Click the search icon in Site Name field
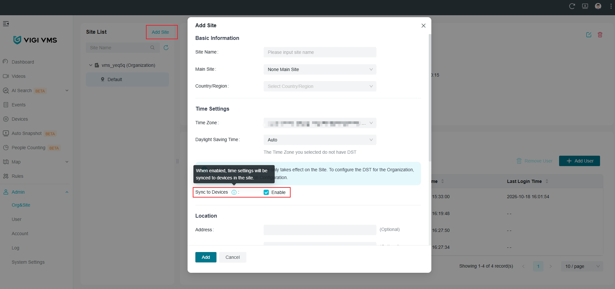 152,48
